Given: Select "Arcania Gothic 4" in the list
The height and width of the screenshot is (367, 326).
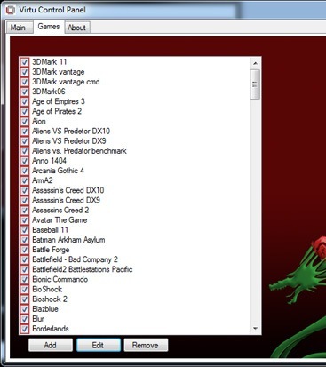Looking at the screenshot, I should pyautogui.click(x=58, y=171).
